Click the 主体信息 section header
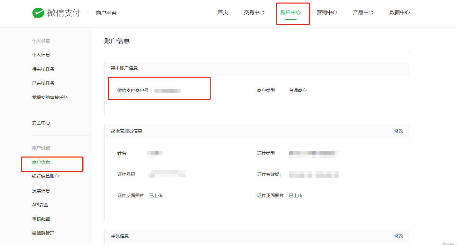Screen dimensions: 457x245 pyautogui.click(x=120, y=236)
